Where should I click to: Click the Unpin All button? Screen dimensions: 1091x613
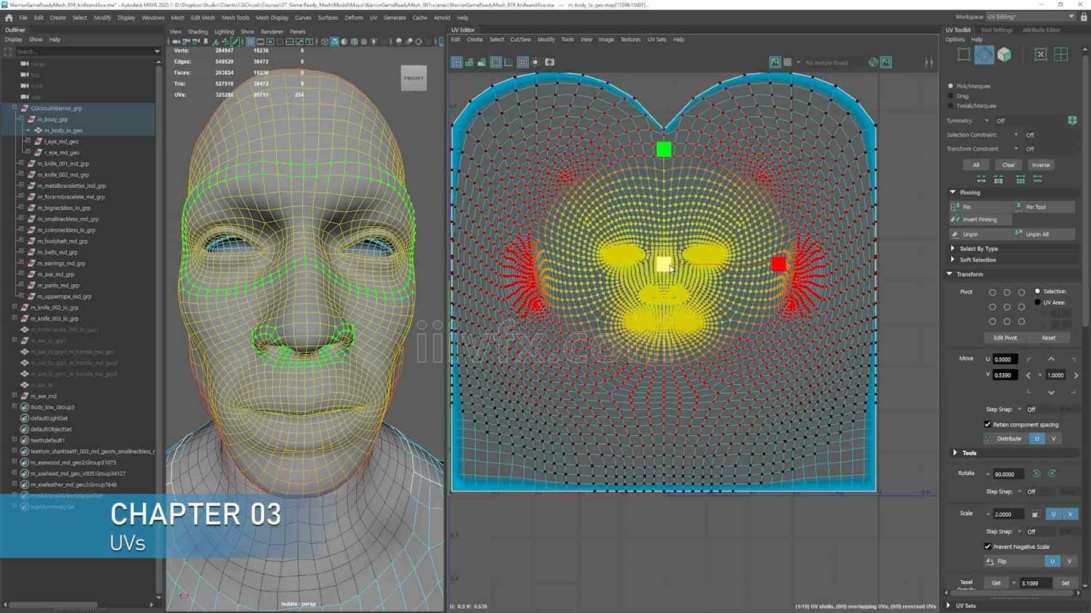click(x=1044, y=234)
